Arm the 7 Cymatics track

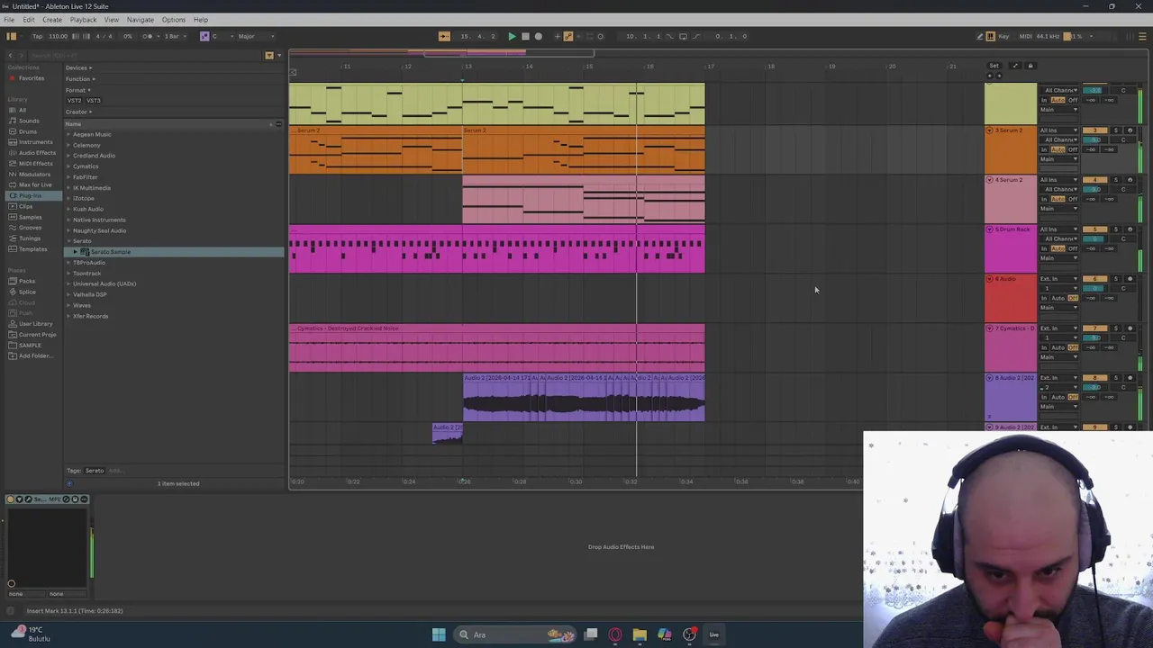tap(1130, 328)
